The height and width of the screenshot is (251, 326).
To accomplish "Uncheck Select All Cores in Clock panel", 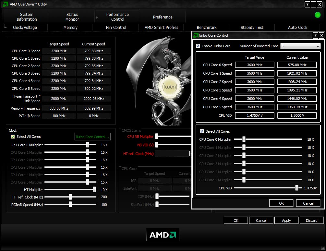I will 13,137.
